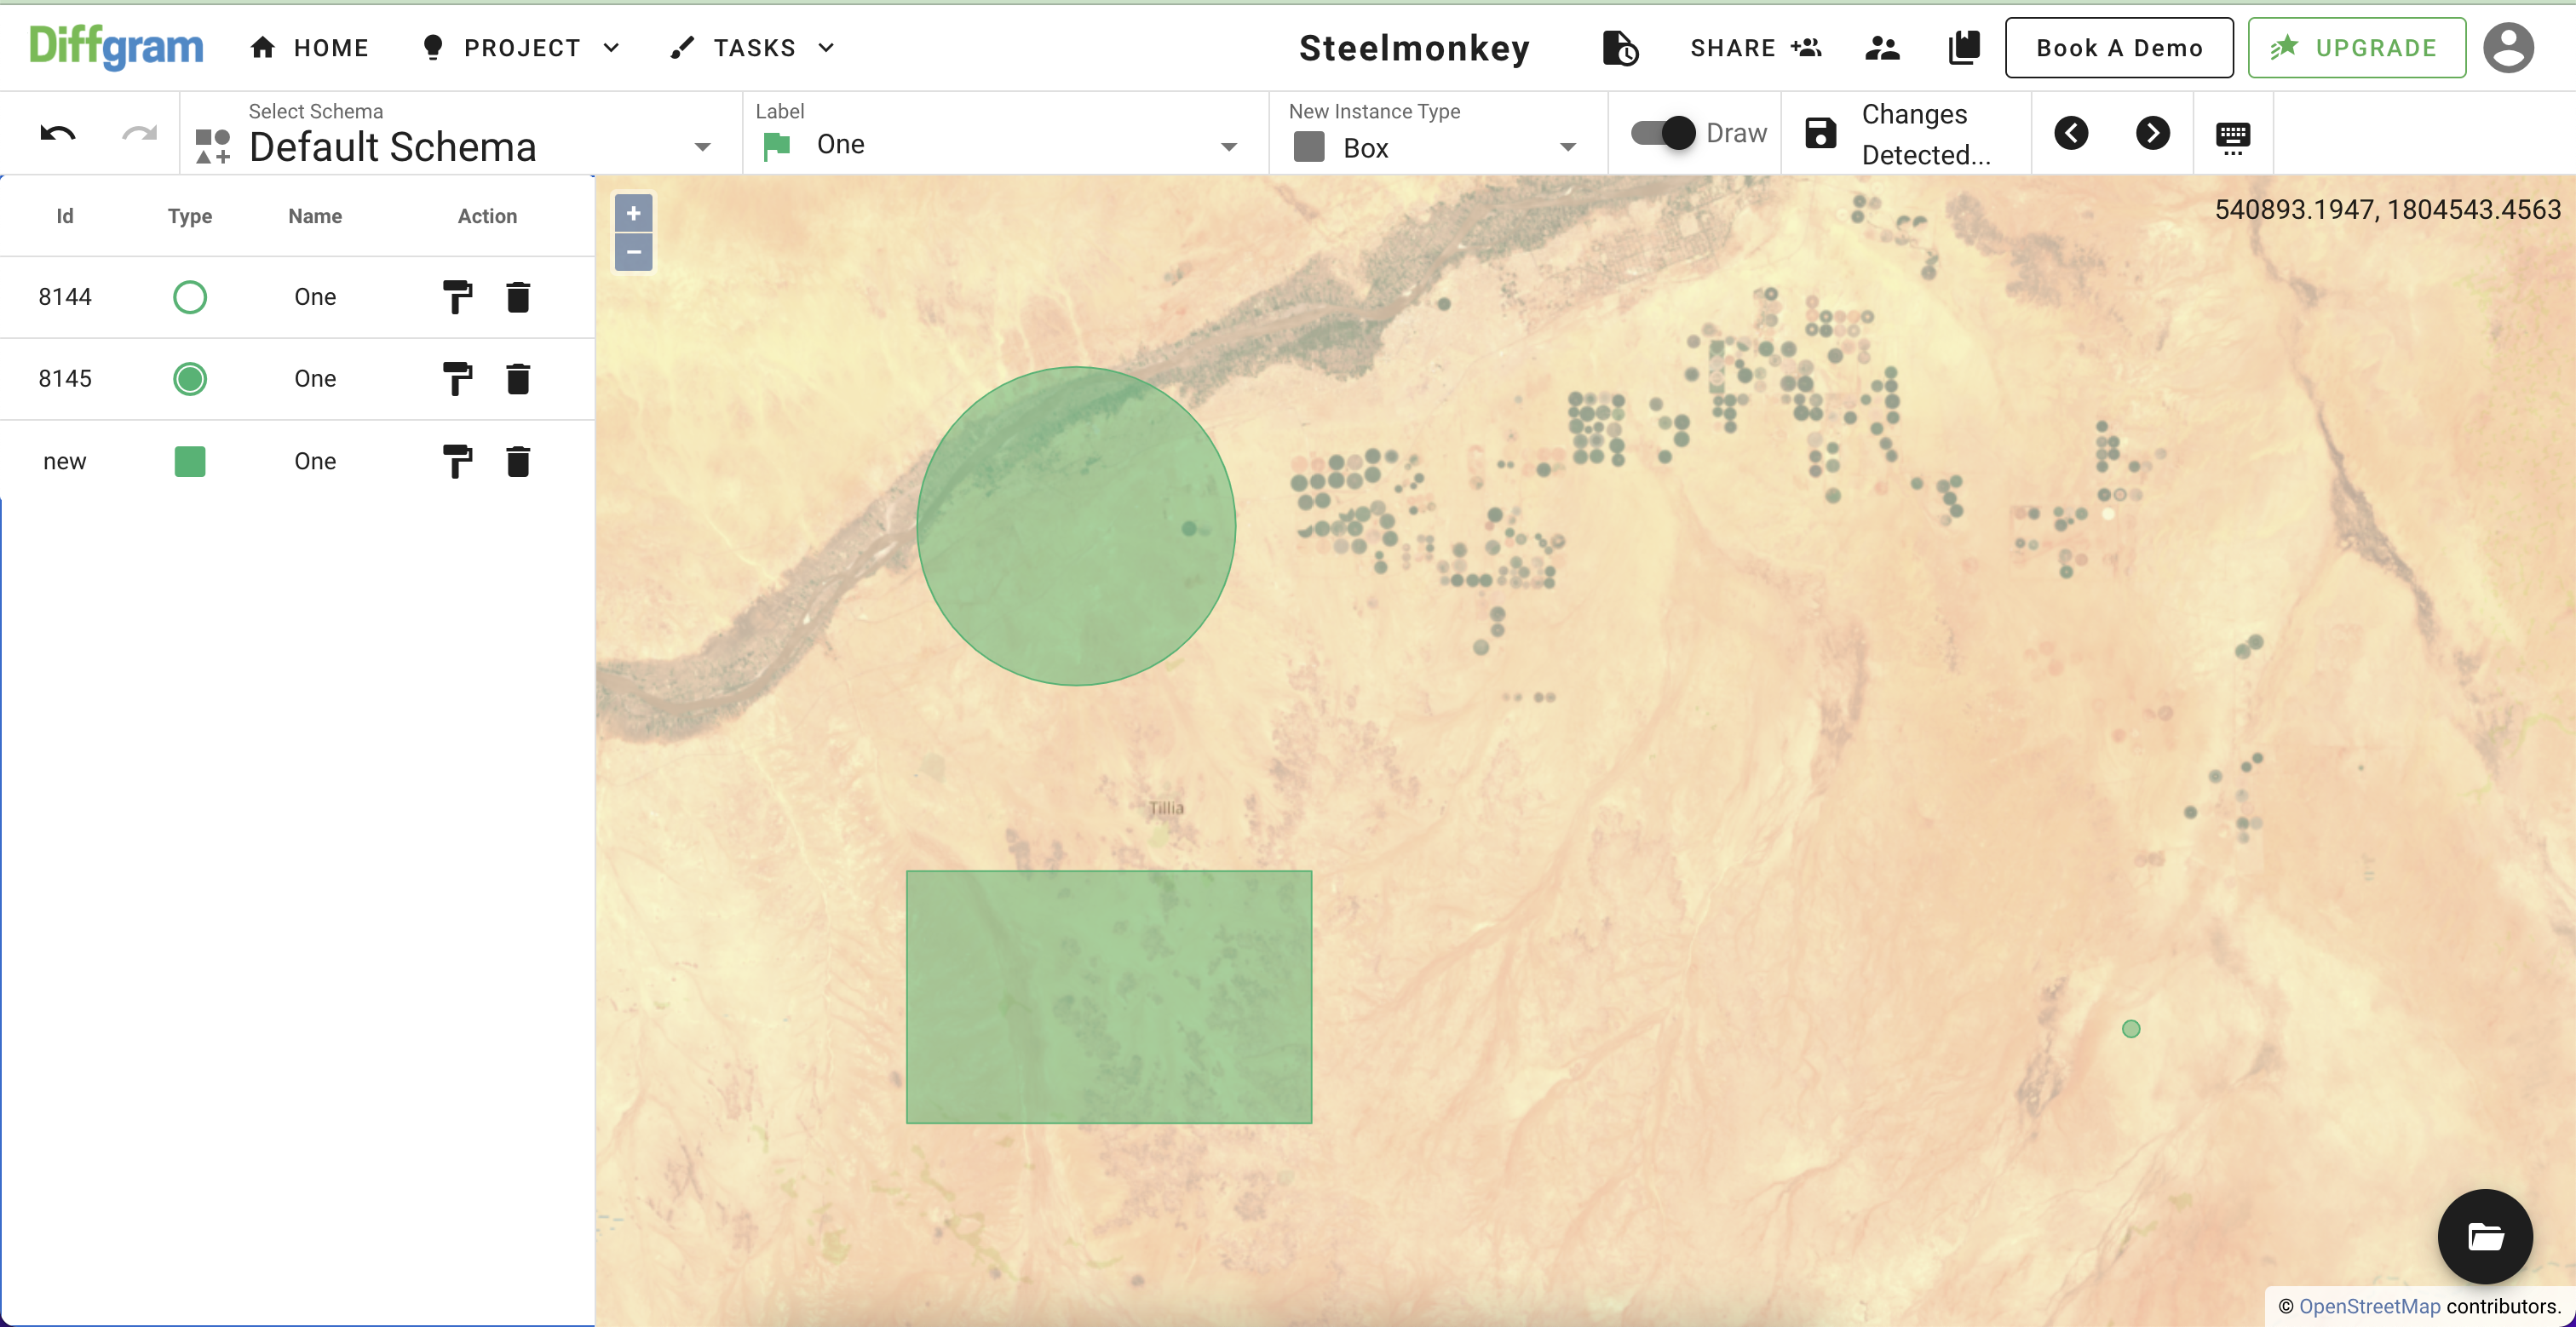Go to the previous file arrow
This screenshot has height=1327, width=2576.
click(2071, 133)
